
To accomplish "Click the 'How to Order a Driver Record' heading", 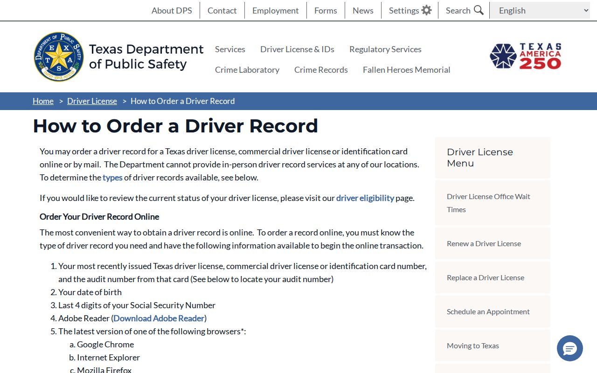I will 175,126.
